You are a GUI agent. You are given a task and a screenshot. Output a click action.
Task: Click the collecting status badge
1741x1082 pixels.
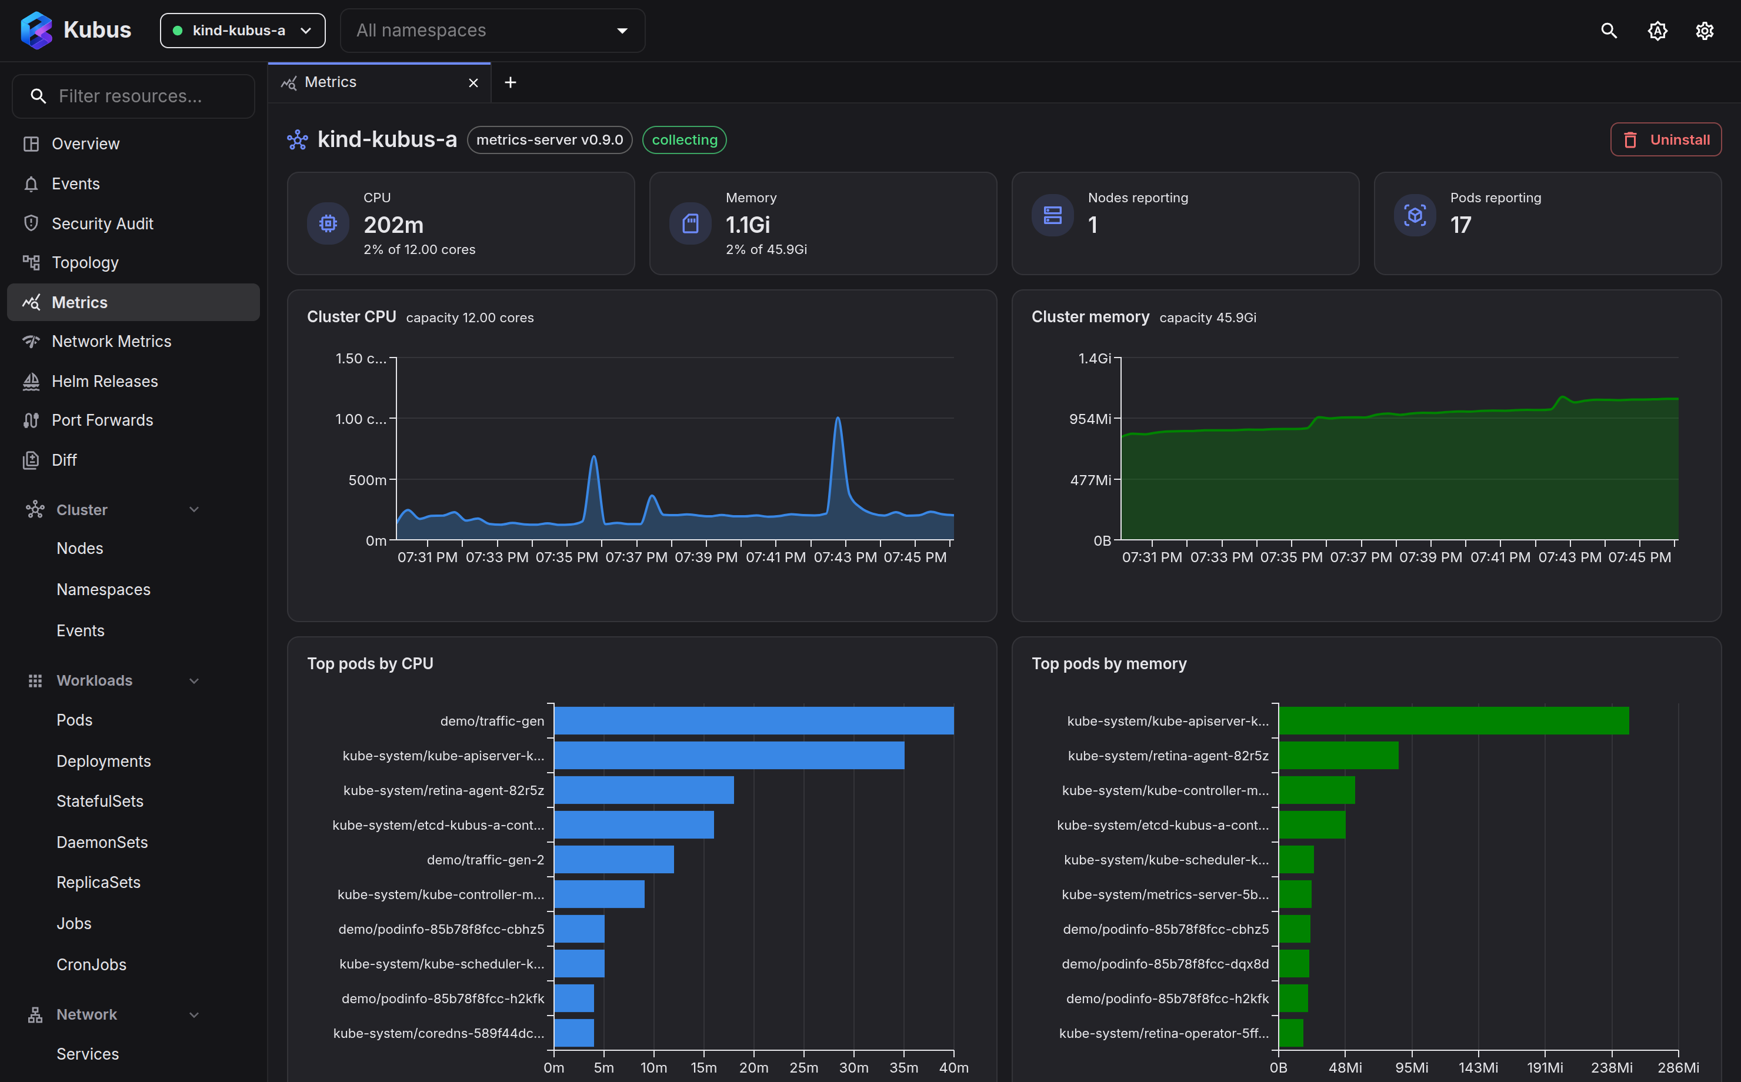pyautogui.click(x=684, y=139)
